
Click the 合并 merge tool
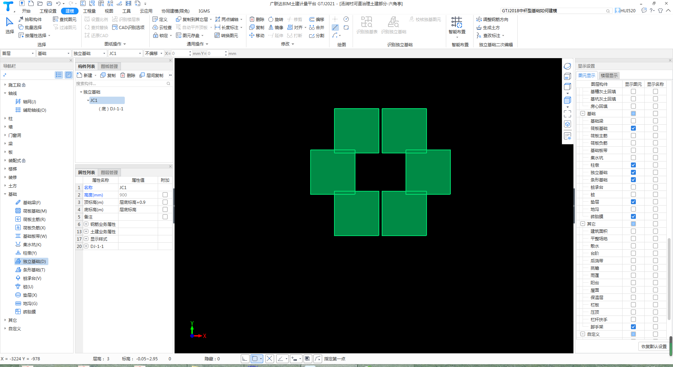(x=317, y=27)
